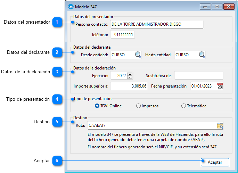Screen dimensions: 238x173
Task: Increase Ejercicio year with up arrow
Action: tap(130, 74)
